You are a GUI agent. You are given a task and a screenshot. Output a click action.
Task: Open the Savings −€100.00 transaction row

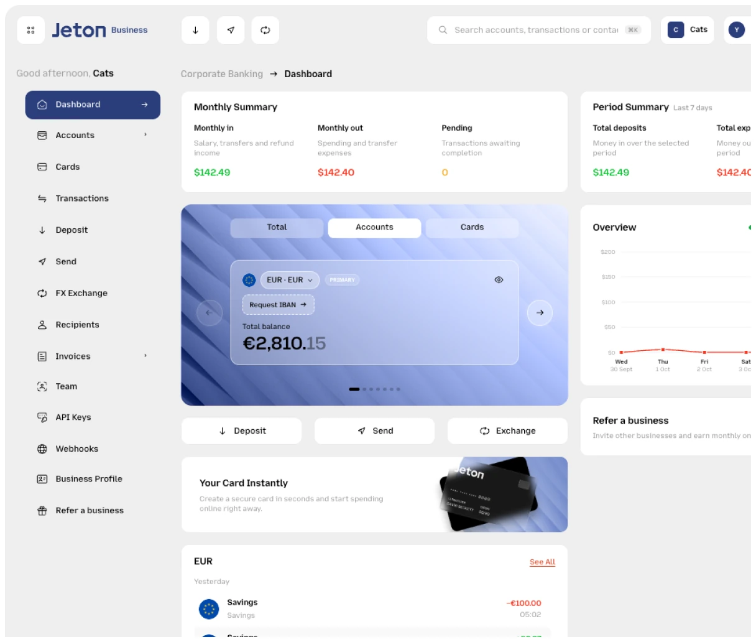coord(372,609)
